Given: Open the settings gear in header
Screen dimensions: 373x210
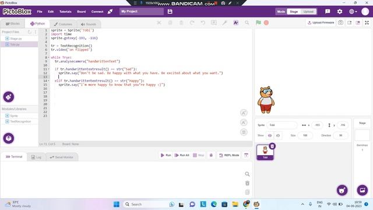Looking at the screenshot, I should [x=340, y=12].
